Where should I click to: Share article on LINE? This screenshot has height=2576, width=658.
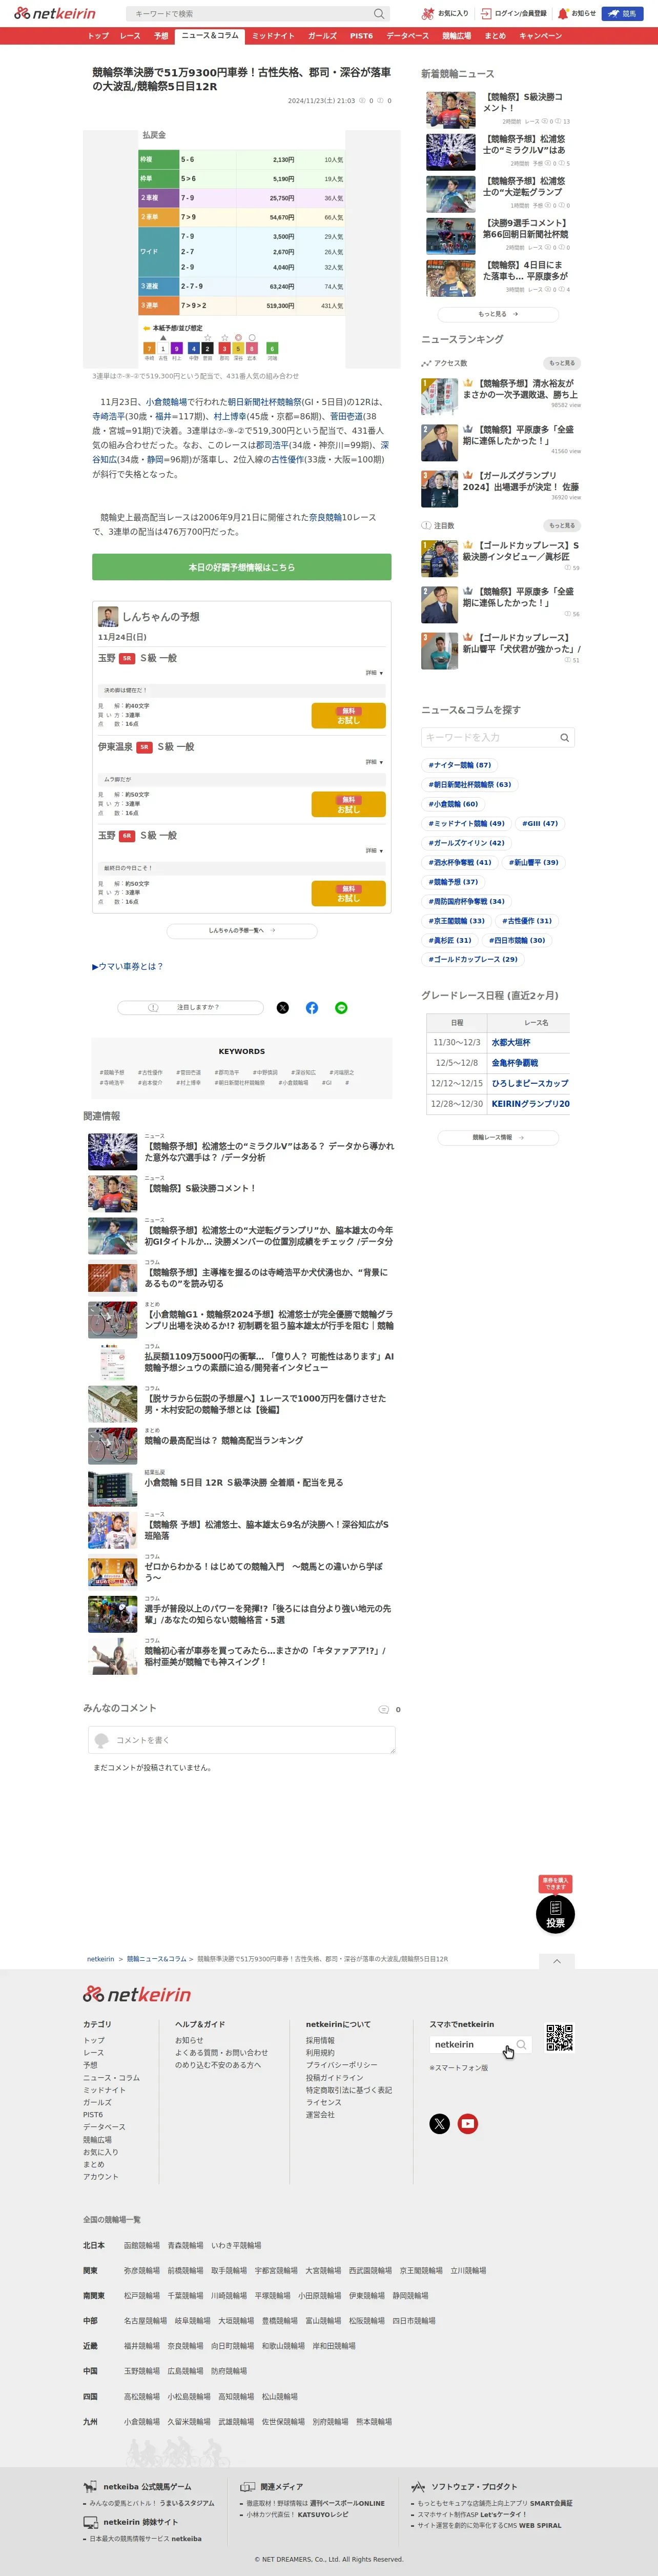click(341, 1007)
